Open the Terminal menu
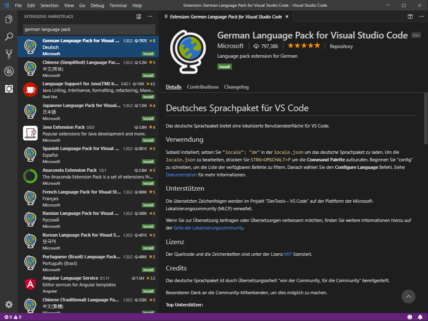 coord(118,5)
